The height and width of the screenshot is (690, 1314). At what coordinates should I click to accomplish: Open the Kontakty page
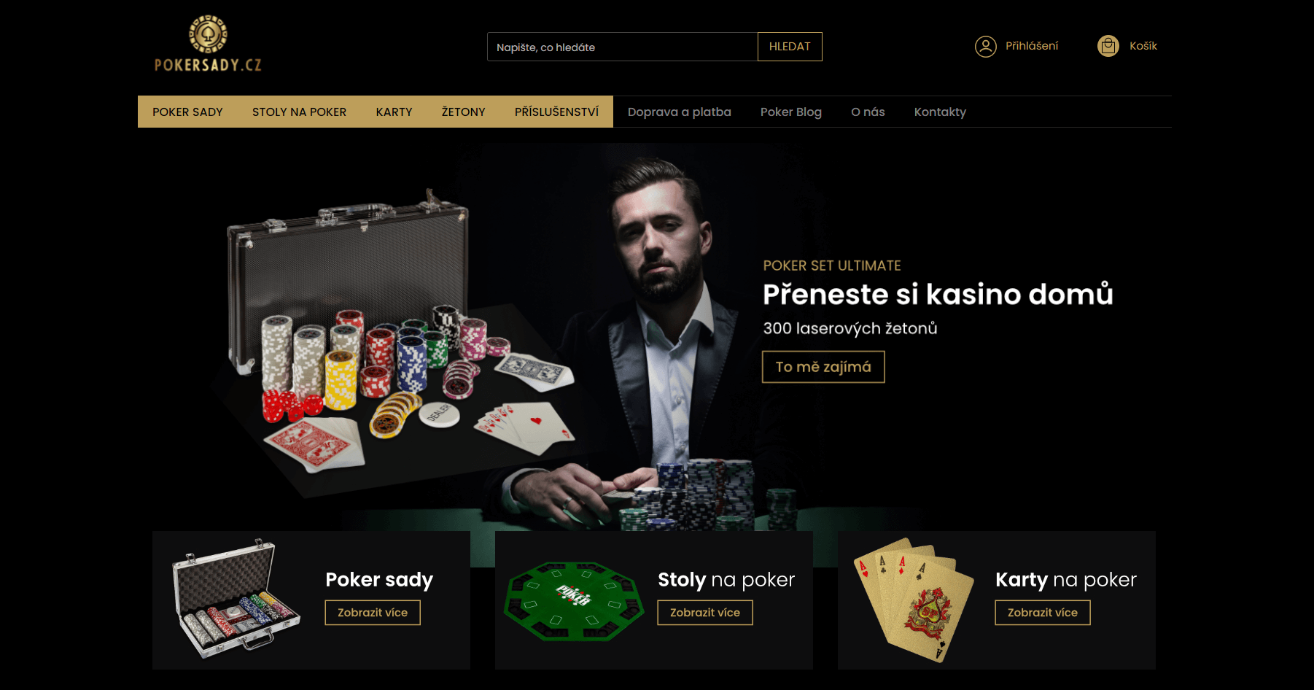[940, 112]
